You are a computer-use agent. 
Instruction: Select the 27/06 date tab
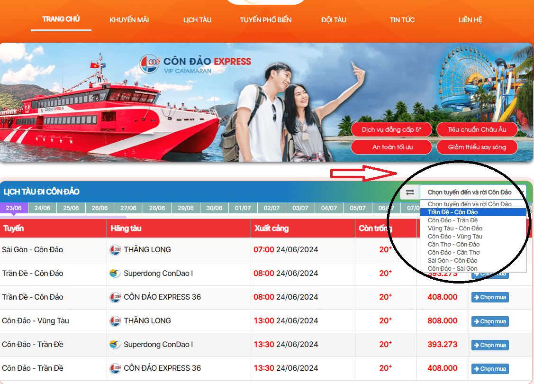128,208
